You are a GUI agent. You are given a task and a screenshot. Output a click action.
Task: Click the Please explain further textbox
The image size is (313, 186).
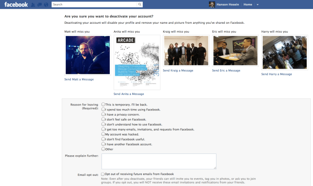point(159,161)
